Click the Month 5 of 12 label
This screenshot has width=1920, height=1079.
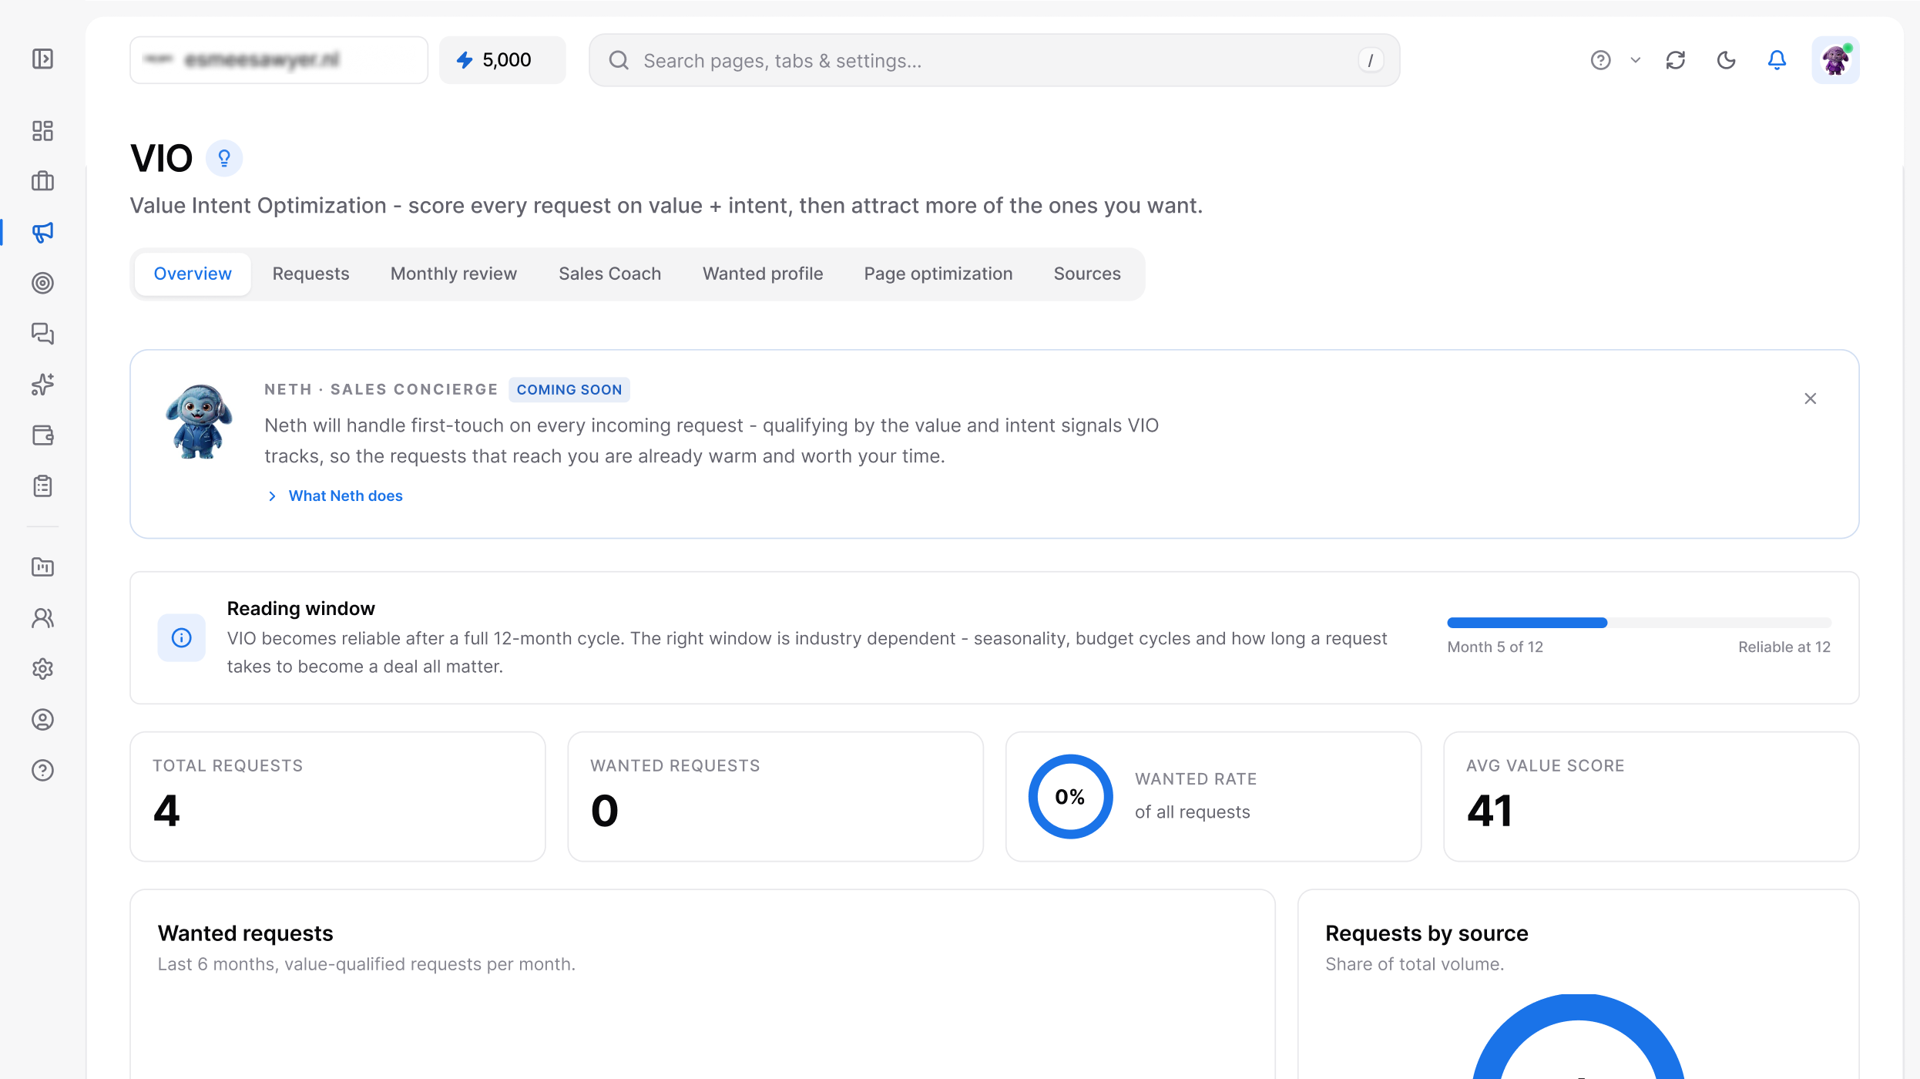tap(1495, 647)
